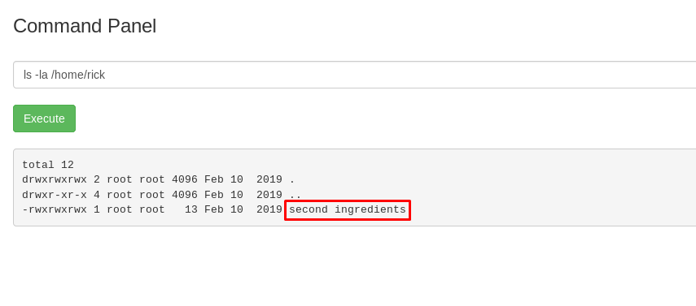Viewport: 696px width, 306px height.
Task: Click the file size 13 value
Action: (191, 209)
